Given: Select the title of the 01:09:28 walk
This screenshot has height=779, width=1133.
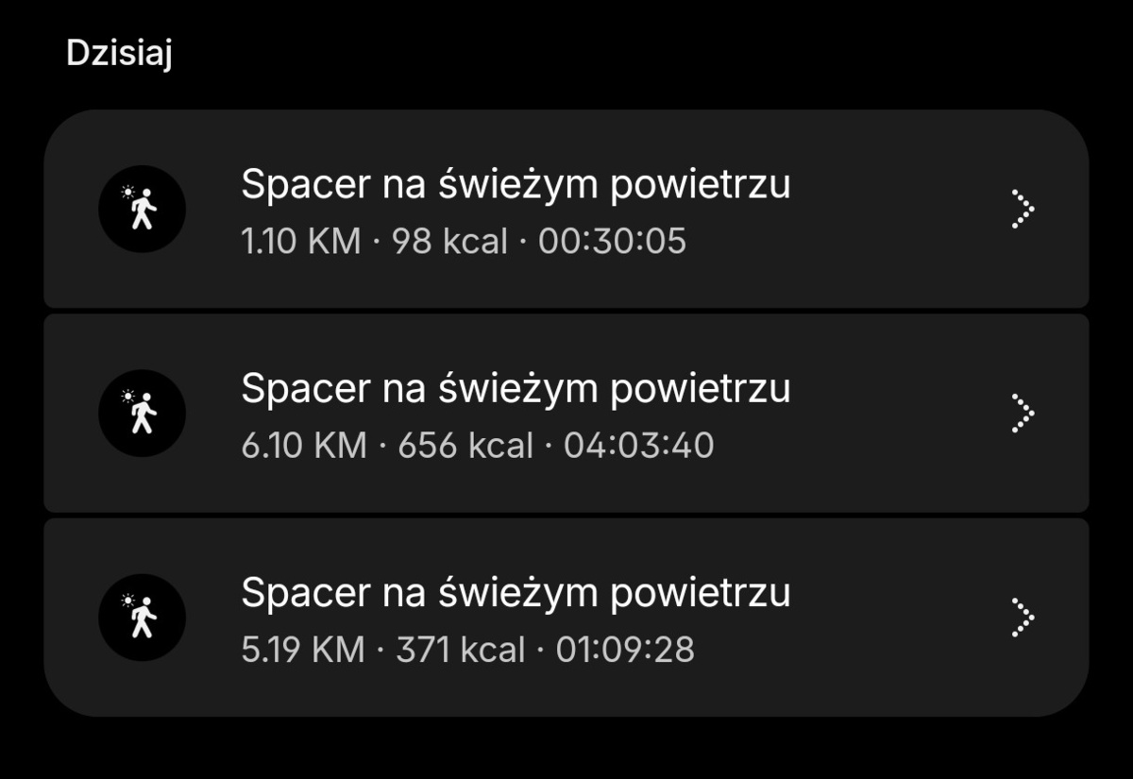Looking at the screenshot, I should (516, 593).
